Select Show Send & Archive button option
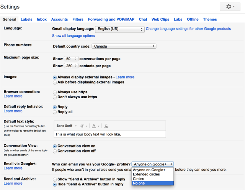The width and height of the screenshot is (245, 190). (55, 179)
